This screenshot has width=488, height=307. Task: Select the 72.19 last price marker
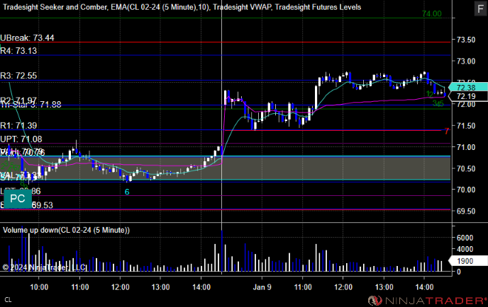[467, 96]
